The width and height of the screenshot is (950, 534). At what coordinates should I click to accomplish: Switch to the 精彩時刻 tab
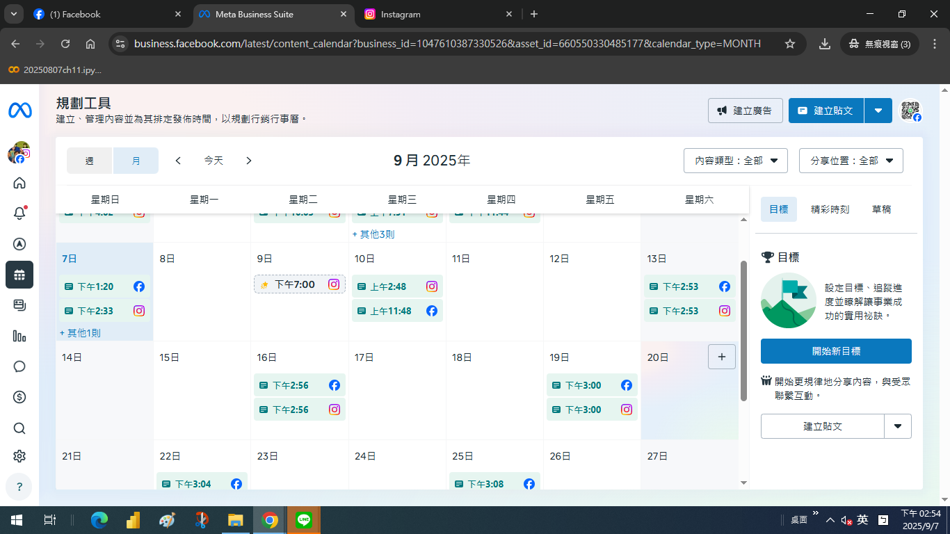[830, 209]
